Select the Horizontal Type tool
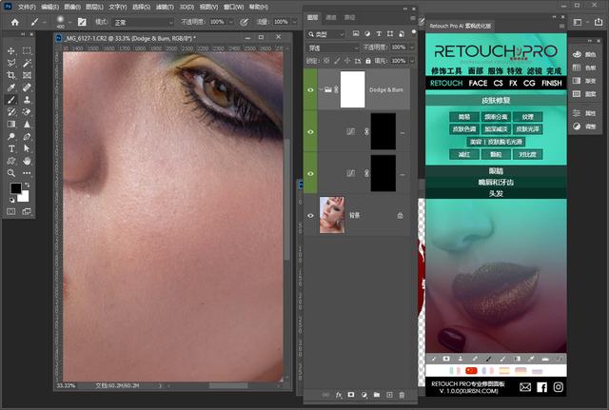 pyautogui.click(x=11, y=148)
